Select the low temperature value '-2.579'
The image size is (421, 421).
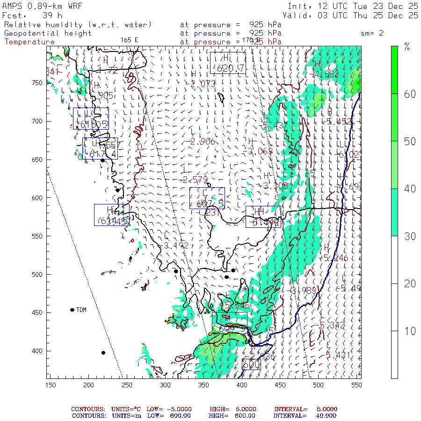click(193, 180)
